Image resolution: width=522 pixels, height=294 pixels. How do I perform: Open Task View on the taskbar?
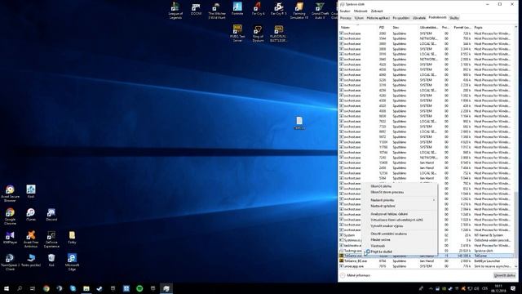click(33, 288)
